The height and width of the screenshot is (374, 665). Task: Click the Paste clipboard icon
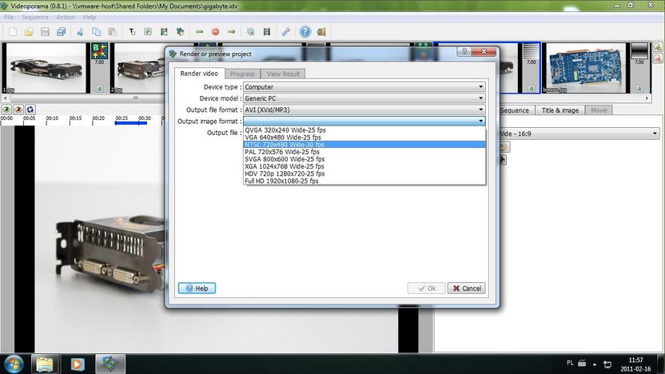[113, 32]
